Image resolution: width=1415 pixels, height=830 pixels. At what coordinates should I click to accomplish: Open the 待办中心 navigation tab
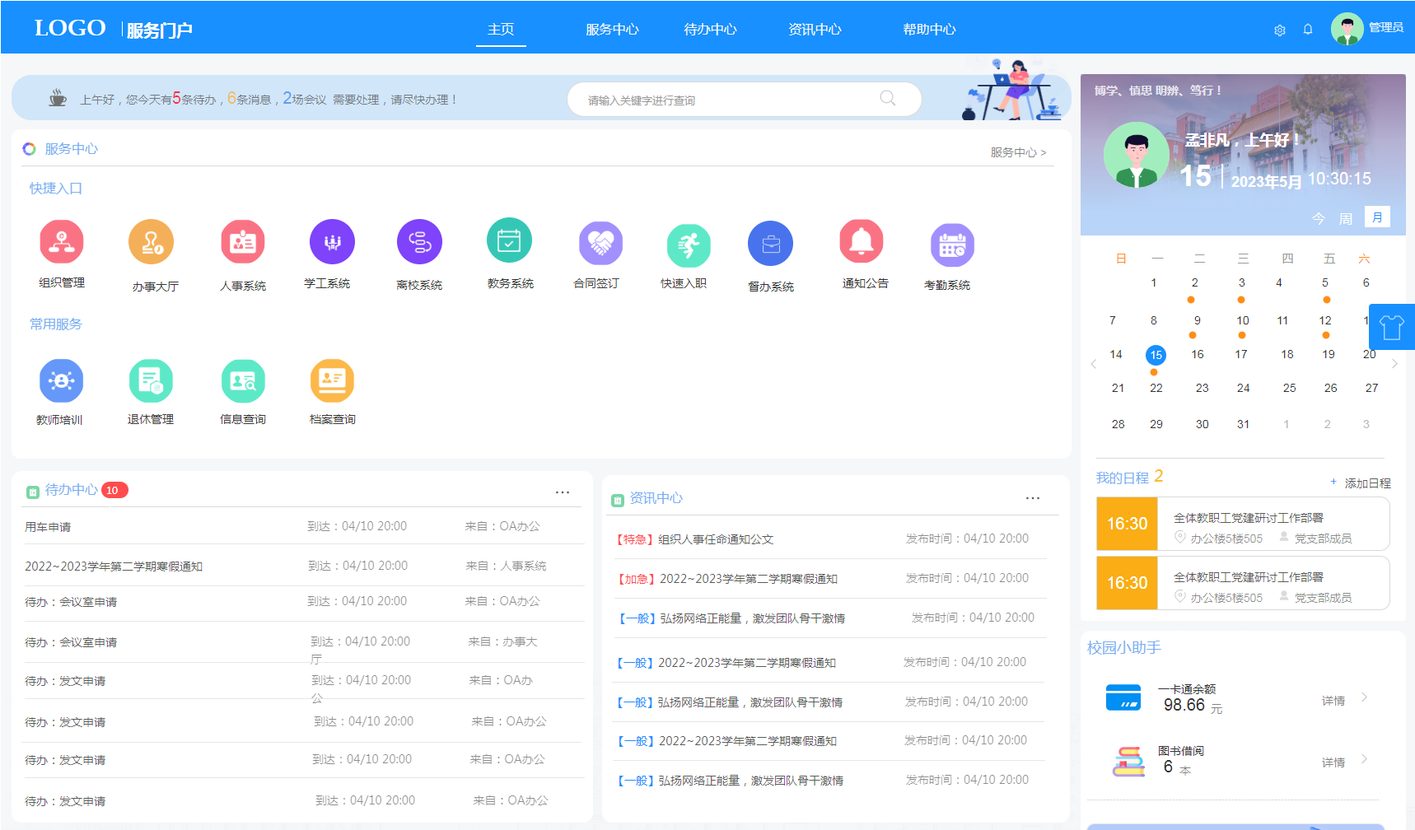(710, 30)
